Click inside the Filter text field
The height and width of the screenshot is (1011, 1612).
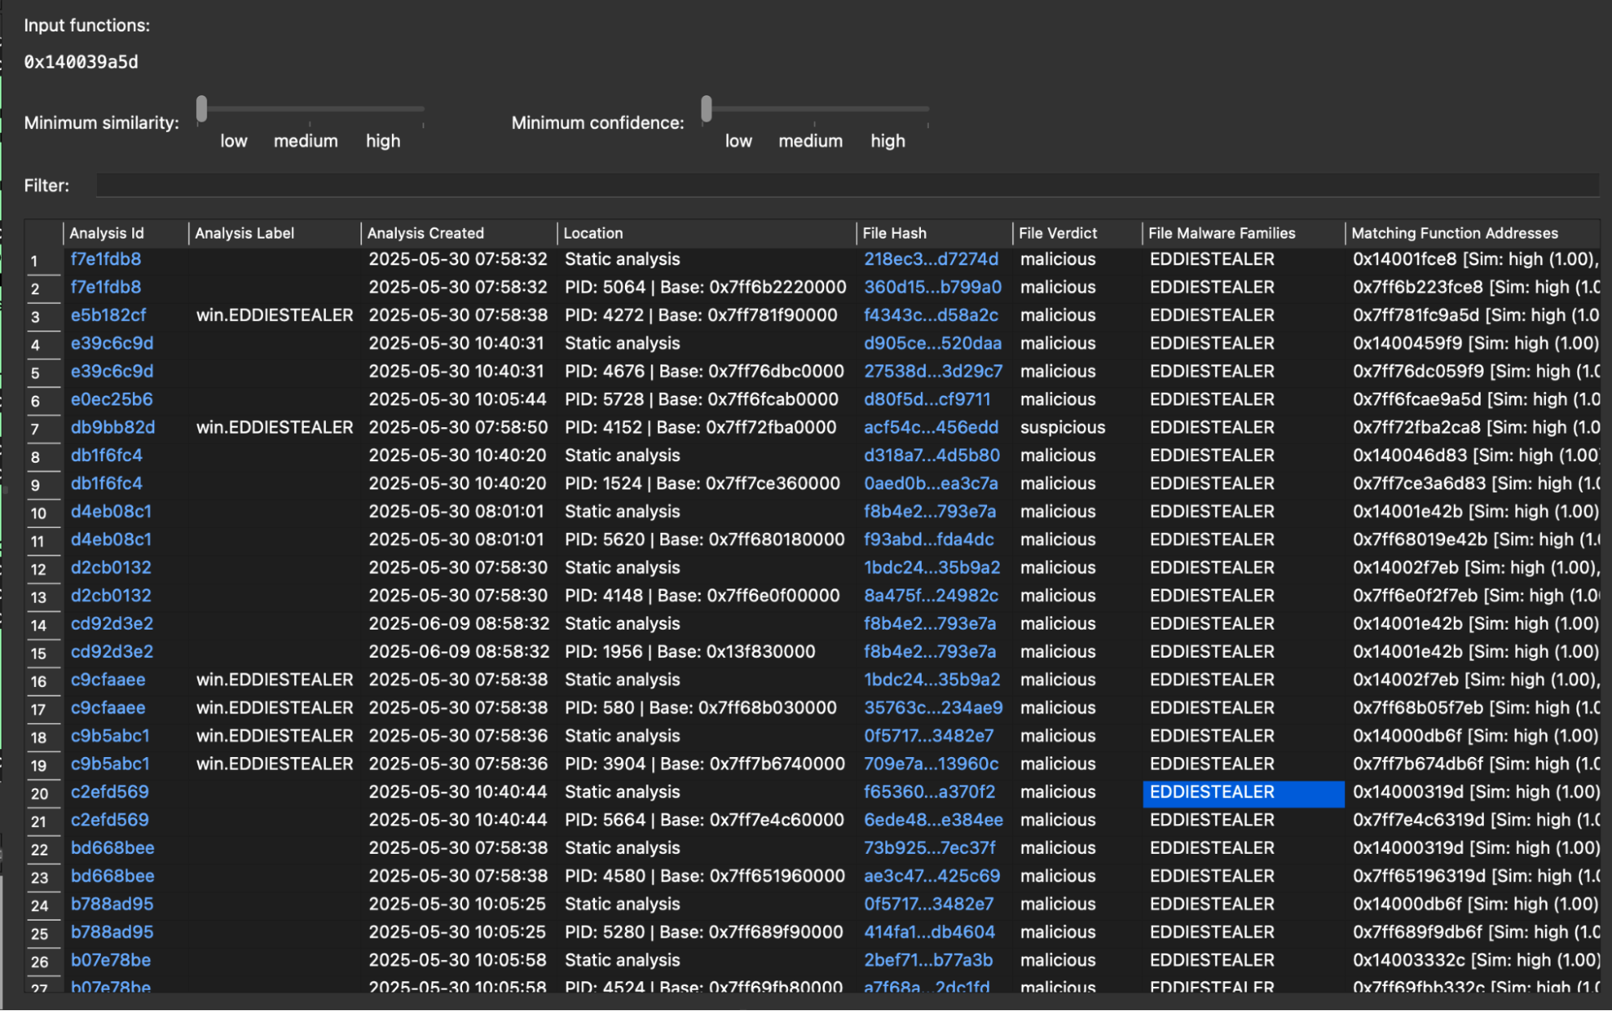(x=847, y=185)
